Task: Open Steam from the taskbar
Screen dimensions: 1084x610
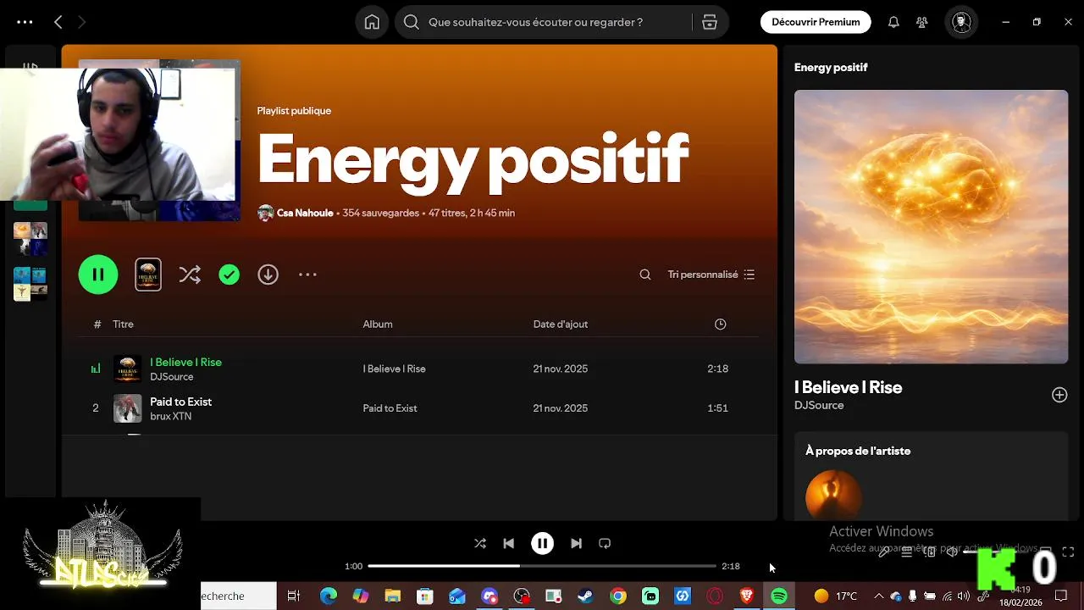Action: [585, 596]
